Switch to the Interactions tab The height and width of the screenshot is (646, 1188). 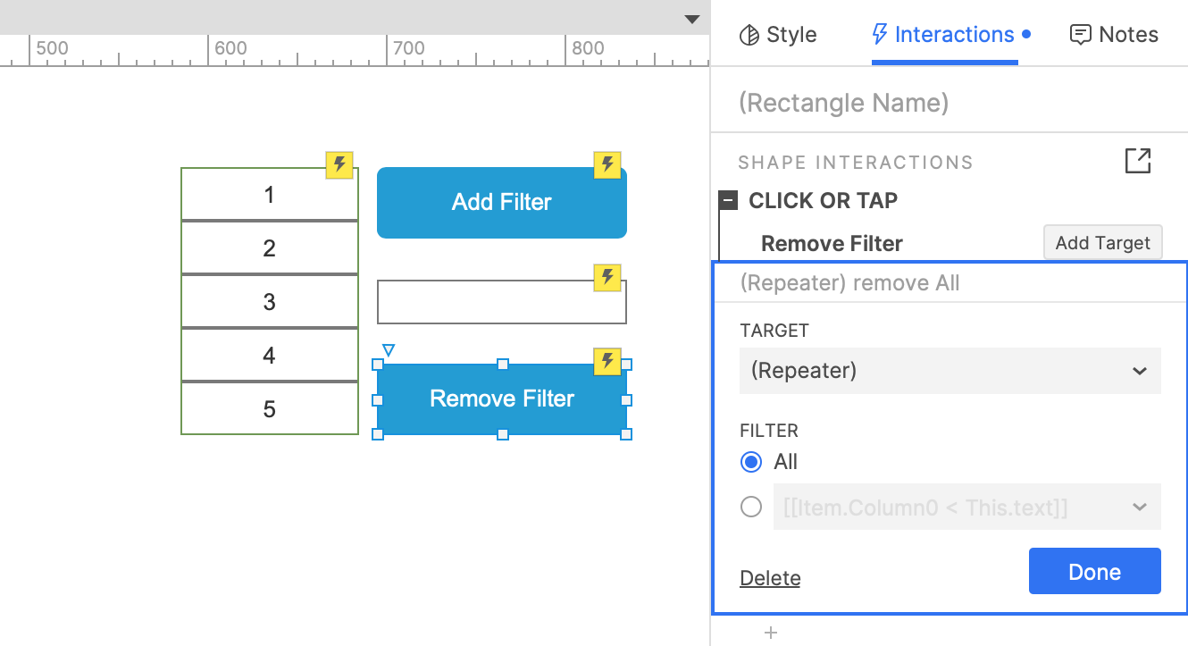pyautogui.click(x=944, y=35)
